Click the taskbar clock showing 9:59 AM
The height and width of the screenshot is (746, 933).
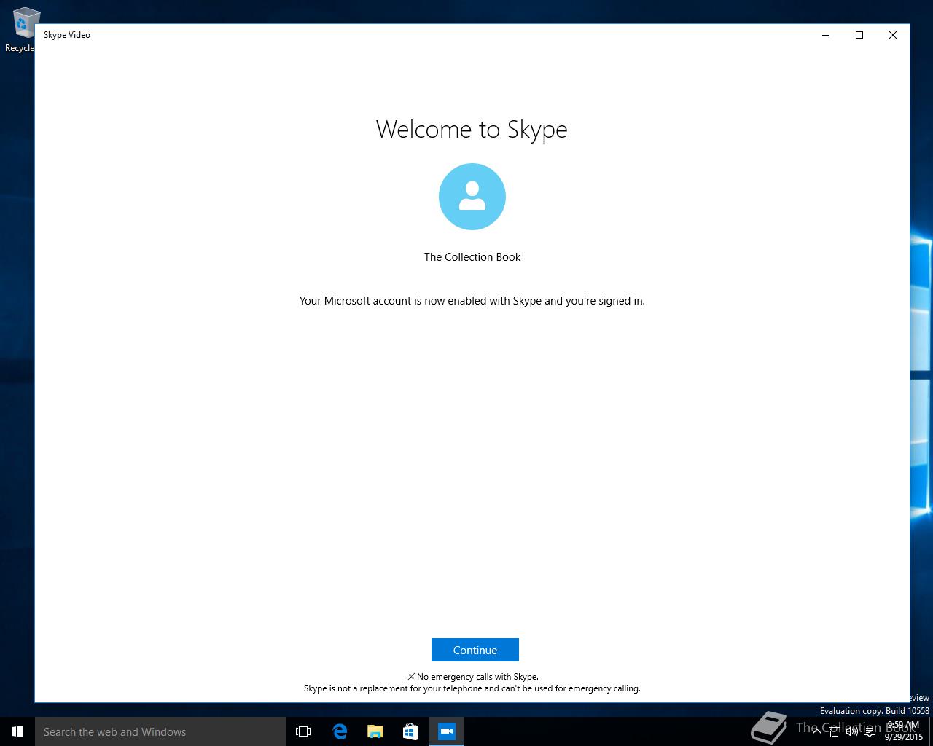pyautogui.click(x=904, y=731)
